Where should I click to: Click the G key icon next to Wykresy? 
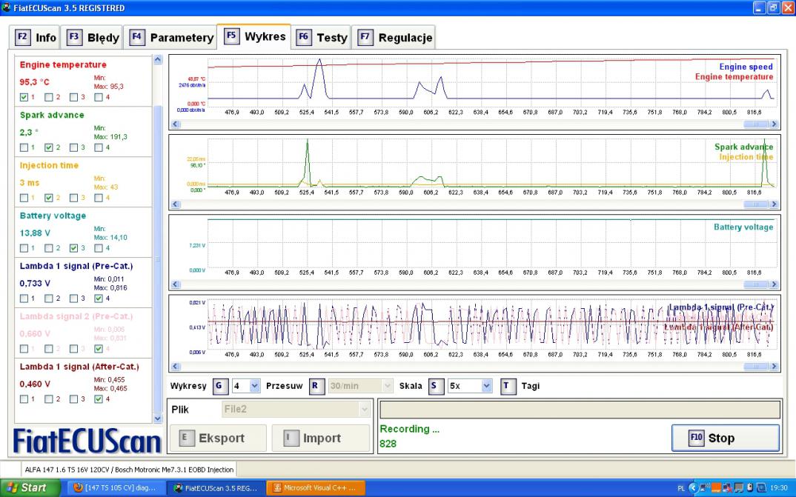[219, 386]
